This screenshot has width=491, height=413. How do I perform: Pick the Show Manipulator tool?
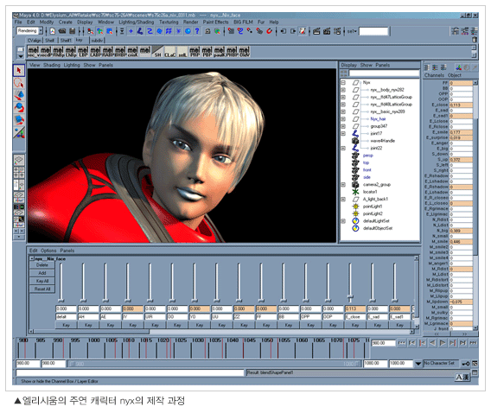(19, 133)
